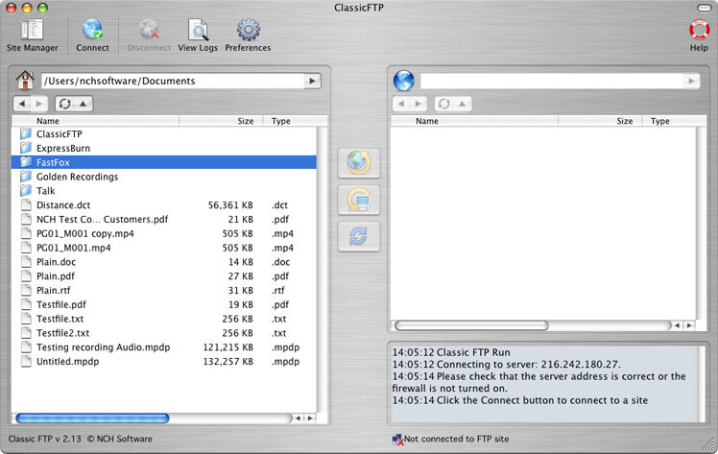Open the Site Manager
This screenshot has width=718, height=454.
point(32,34)
